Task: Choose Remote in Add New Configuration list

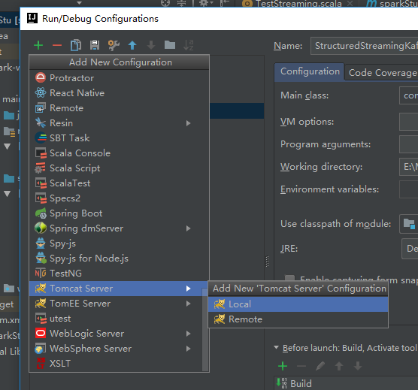Action: click(x=119, y=108)
